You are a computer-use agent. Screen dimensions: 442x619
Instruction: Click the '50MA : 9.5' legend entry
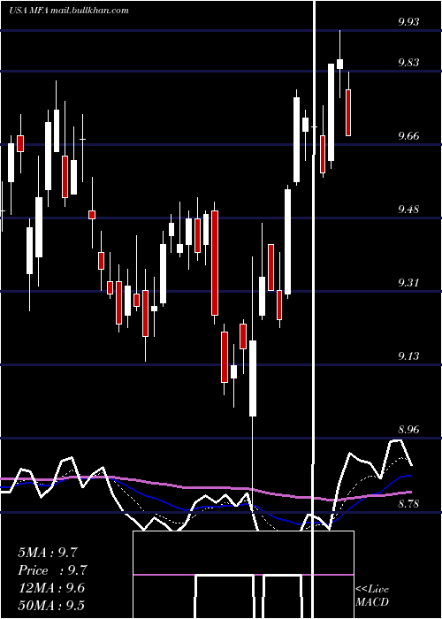(x=51, y=606)
